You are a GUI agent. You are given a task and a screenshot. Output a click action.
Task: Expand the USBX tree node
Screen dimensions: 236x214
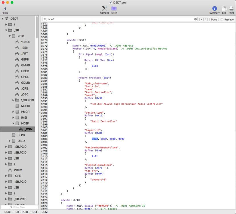click(x=10, y=141)
